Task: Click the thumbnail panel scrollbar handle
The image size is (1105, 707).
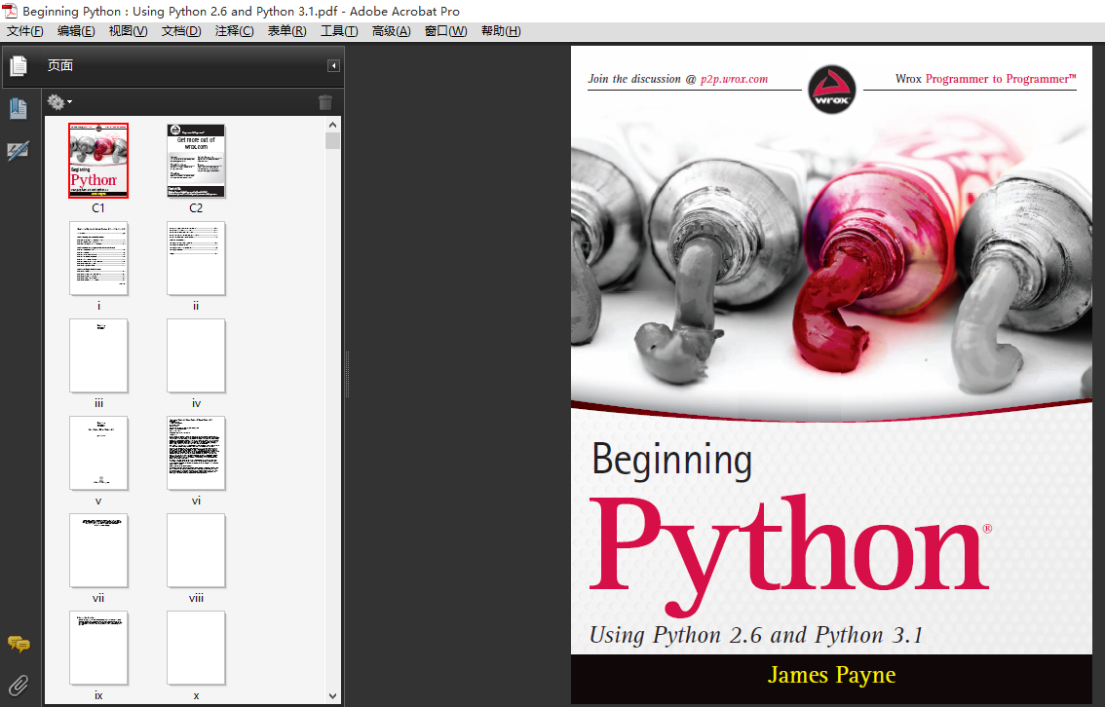Action: [x=332, y=141]
